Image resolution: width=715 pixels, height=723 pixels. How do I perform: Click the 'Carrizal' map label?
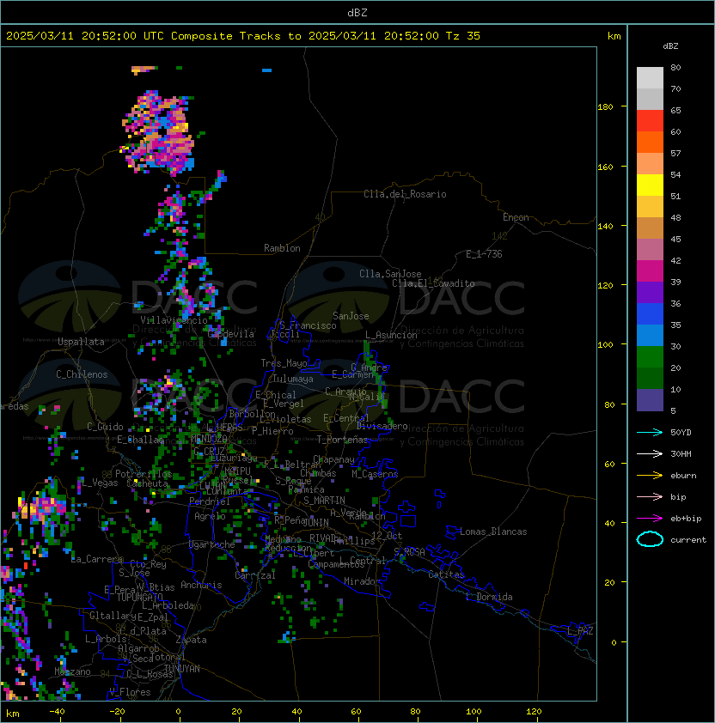(255, 575)
